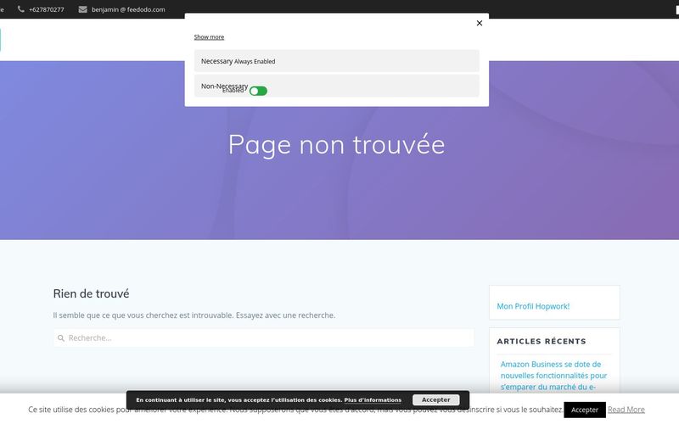This screenshot has width=679, height=424.
Task: Click the phone icon in top bar
Action: tap(21, 9)
